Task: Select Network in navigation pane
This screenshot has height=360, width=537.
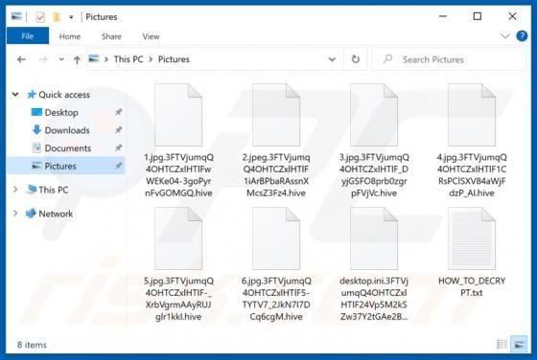Action: [56, 214]
